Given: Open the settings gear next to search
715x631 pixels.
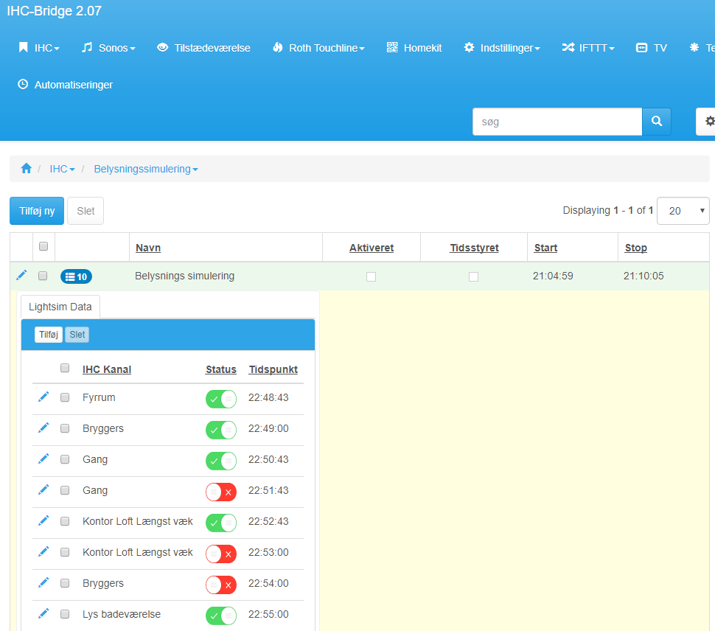Looking at the screenshot, I should coord(708,122).
